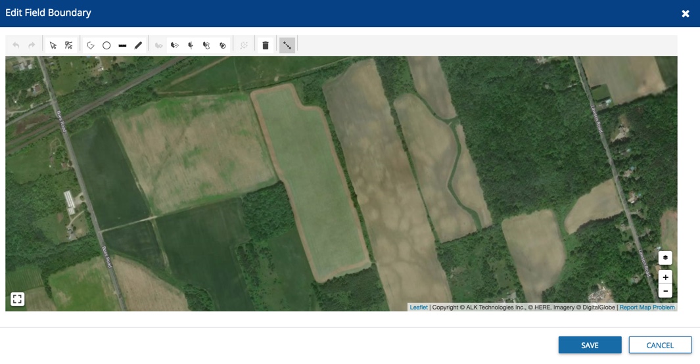Select the arrow pointer selection tool
Image resolution: width=700 pixels, height=364 pixels.
[x=53, y=45]
